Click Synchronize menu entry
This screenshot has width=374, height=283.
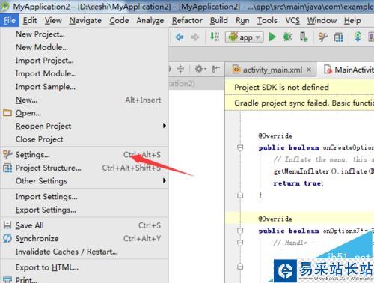[85, 238]
